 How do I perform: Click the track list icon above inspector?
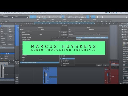point(1,24)
